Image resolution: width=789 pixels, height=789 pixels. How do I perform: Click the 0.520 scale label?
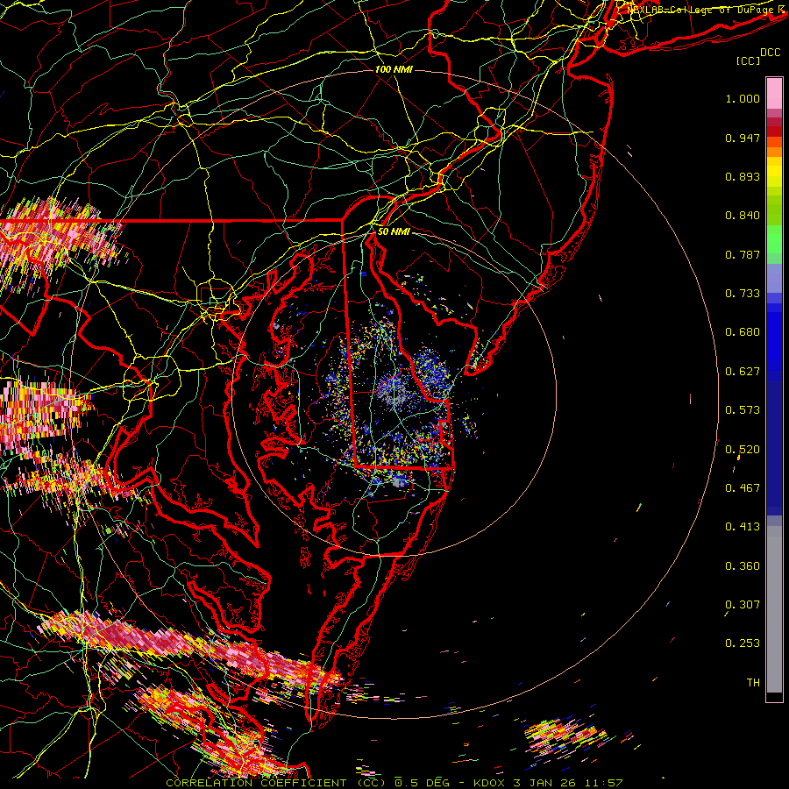point(743,450)
